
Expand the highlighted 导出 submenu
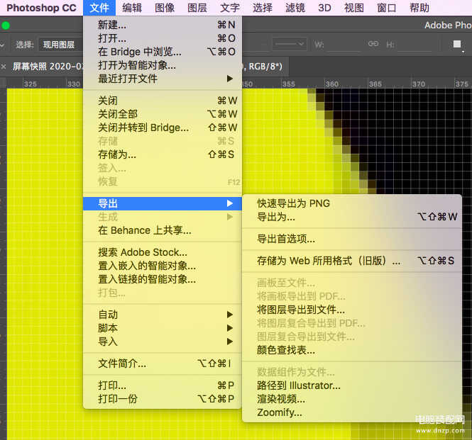(163, 203)
